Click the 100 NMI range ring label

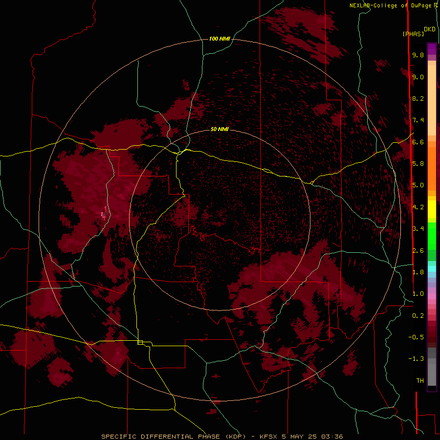220,39
